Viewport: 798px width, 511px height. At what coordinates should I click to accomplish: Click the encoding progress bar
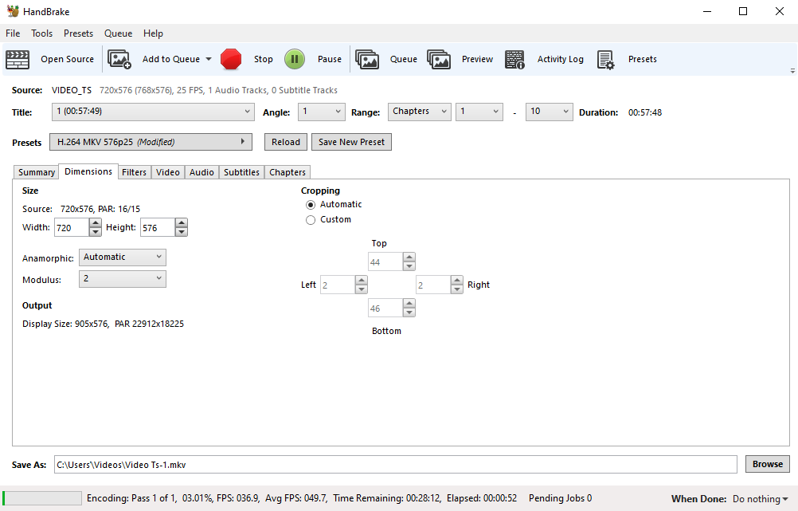42,498
